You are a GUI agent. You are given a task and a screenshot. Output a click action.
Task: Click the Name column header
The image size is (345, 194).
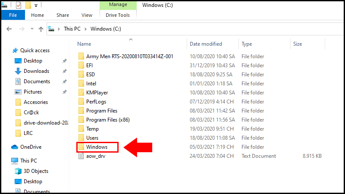(85, 44)
